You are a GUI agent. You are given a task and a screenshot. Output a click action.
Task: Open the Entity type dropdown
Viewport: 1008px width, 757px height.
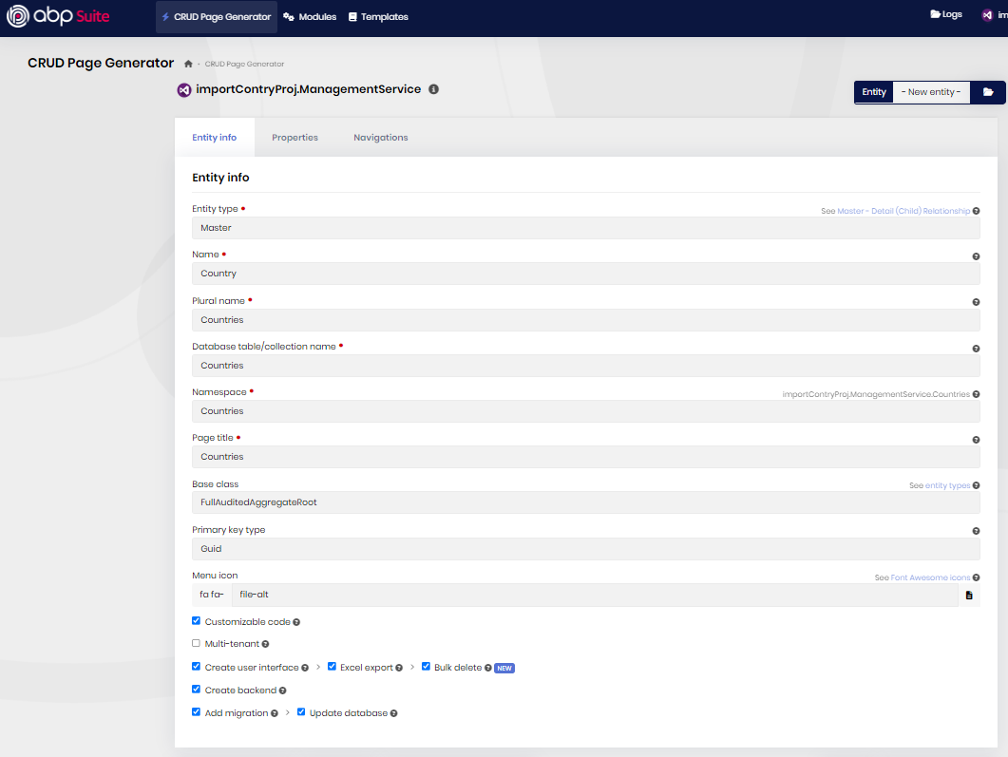point(585,228)
